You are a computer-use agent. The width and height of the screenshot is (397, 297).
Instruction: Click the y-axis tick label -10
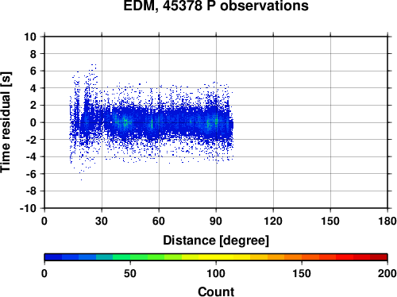28,208
